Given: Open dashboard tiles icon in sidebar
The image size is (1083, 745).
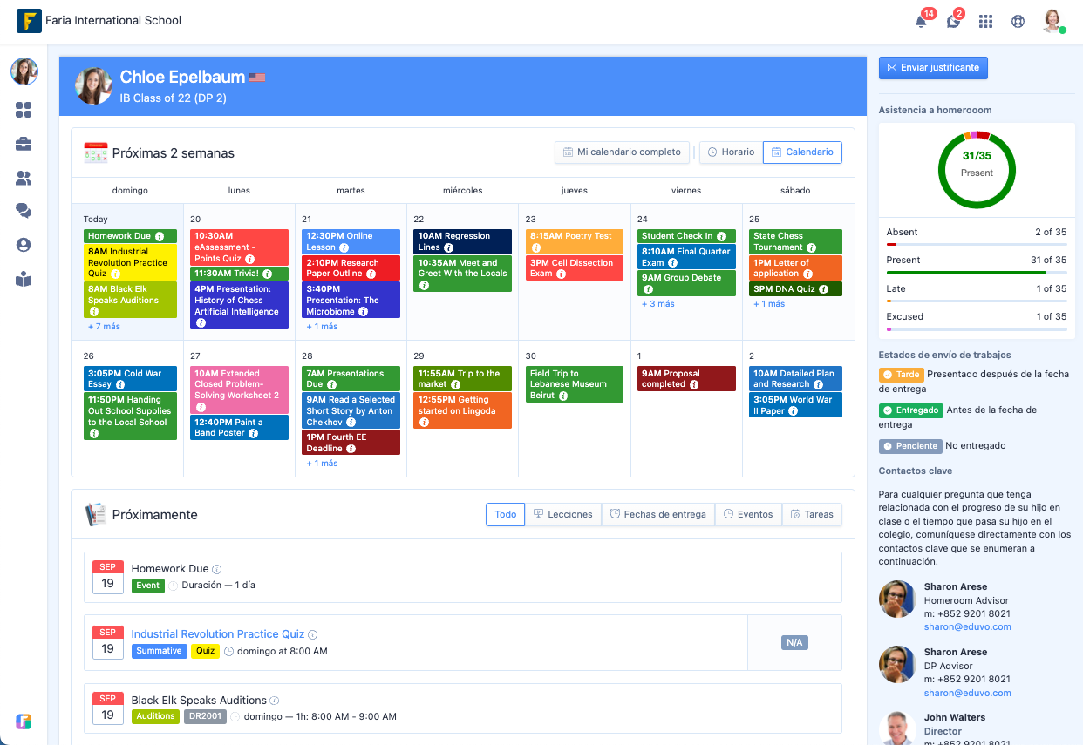Looking at the screenshot, I should click(24, 110).
